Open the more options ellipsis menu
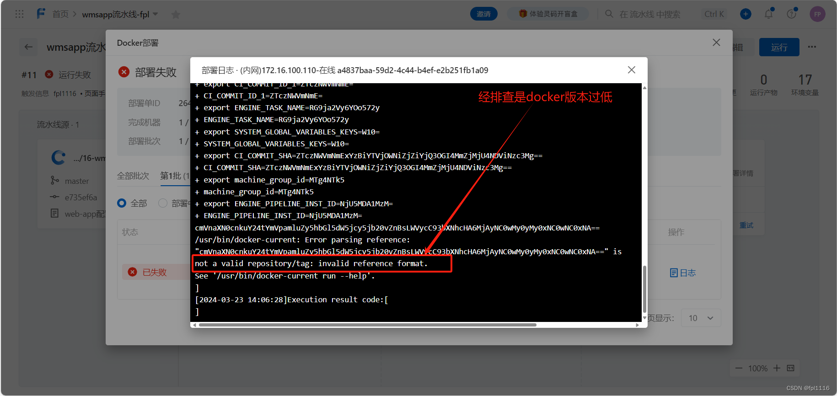837x396 pixels. (812, 47)
